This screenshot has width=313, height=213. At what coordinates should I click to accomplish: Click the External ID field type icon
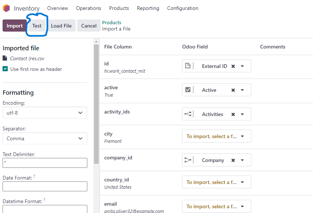[188, 66]
